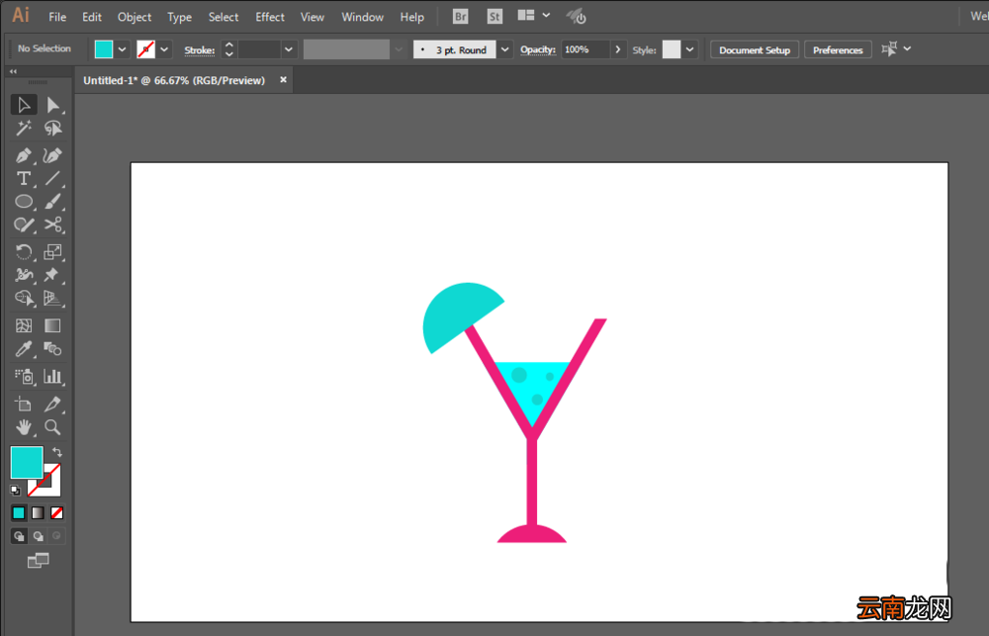Open the File menu
The height and width of the screenshot is (636, 989).
[x=57, y=17]
